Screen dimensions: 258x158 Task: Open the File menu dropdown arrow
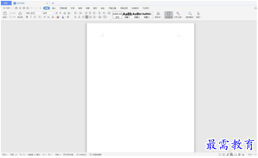[x=12, y=8]
